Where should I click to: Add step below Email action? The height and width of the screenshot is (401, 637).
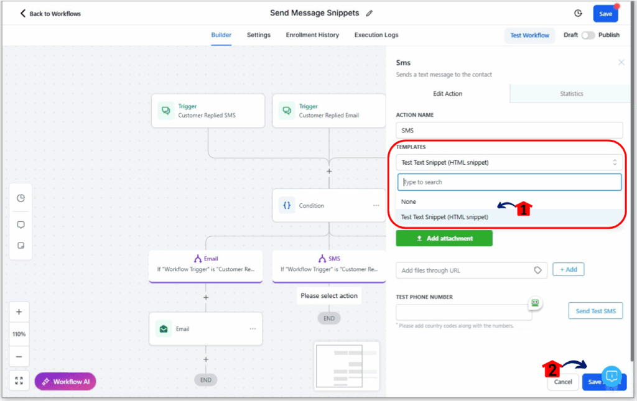click(x=206, y=359)
